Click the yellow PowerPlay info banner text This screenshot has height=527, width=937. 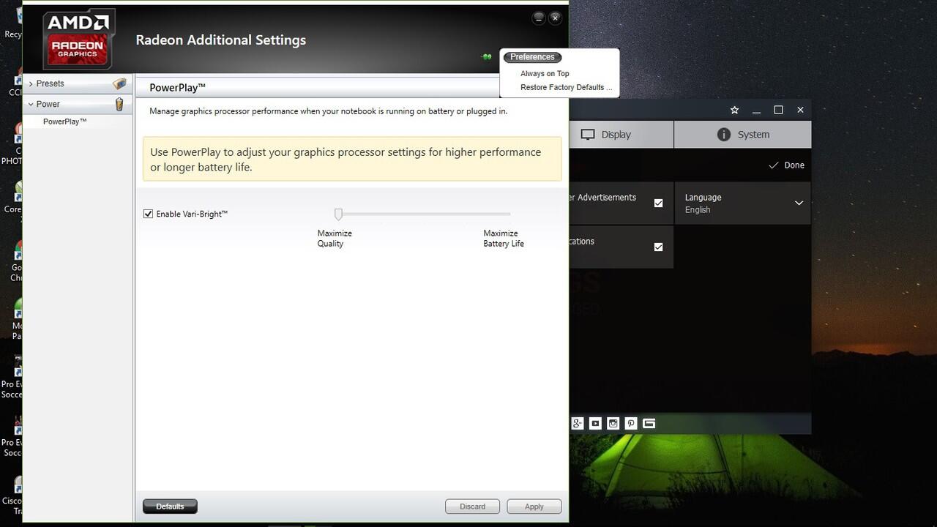click(346, 160)
